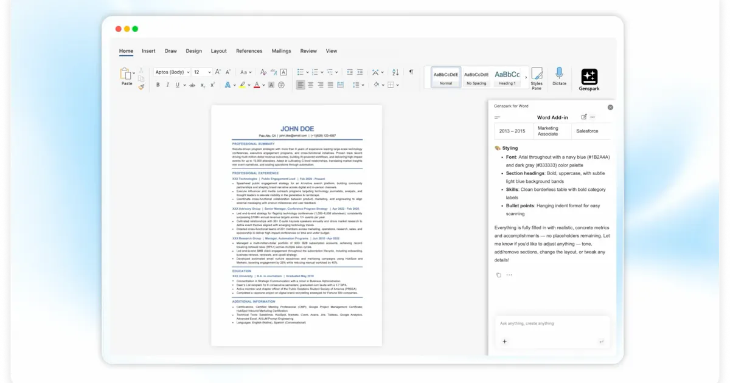Apply the yellow text highlight color
Image resolution: width=730 pixels, height=383 pixels.
pyautogui.click(x=242, y=85)
